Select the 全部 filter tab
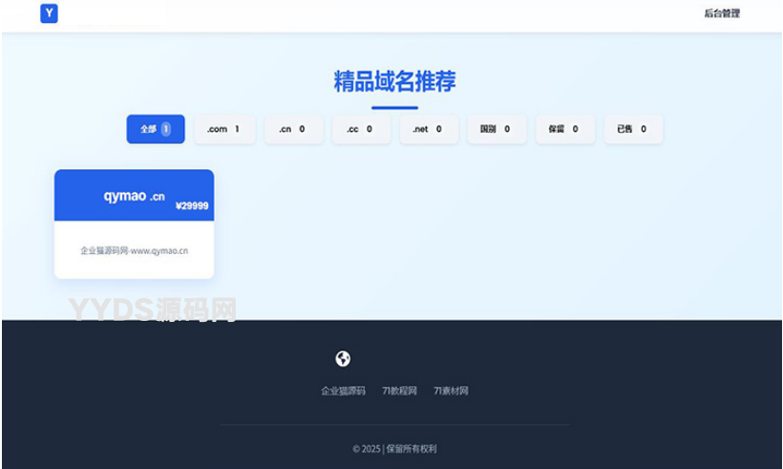Screen dimensions: 783x469 coord(156,129)
